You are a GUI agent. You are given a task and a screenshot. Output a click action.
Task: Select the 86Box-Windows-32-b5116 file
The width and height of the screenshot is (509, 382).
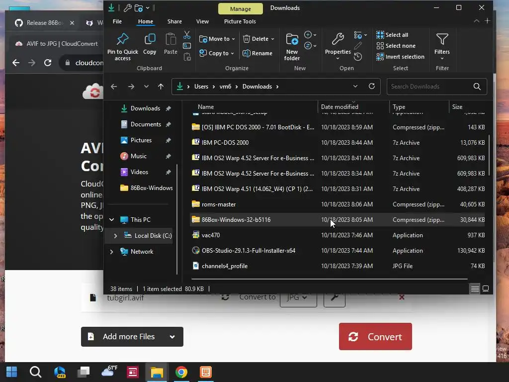click(338, 219)
